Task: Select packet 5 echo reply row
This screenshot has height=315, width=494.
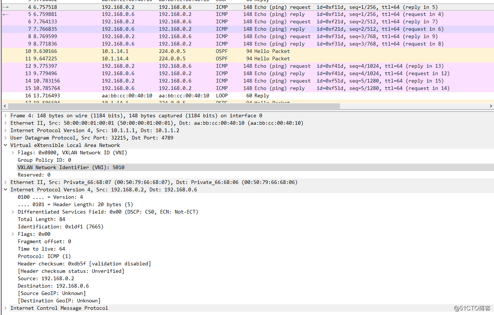Action: 247,14
